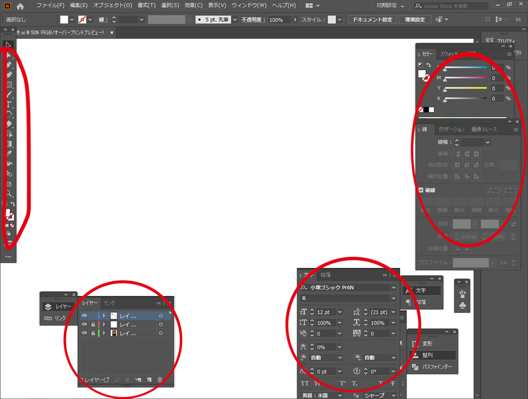Click the Selection tool arrow
Image resolution: width=528 pixels, height=399 pixels.
(9, 45)
